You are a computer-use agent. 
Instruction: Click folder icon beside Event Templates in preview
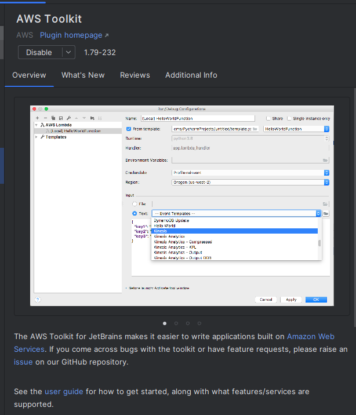click(326, 214)
